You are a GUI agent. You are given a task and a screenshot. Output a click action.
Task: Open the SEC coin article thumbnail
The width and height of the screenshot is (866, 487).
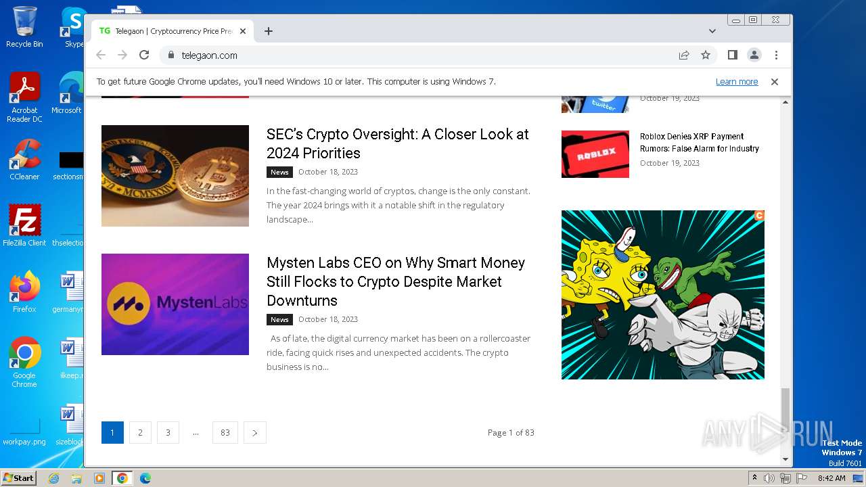click(175, 176)
